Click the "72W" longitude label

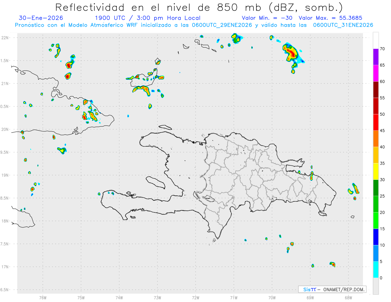195,297
